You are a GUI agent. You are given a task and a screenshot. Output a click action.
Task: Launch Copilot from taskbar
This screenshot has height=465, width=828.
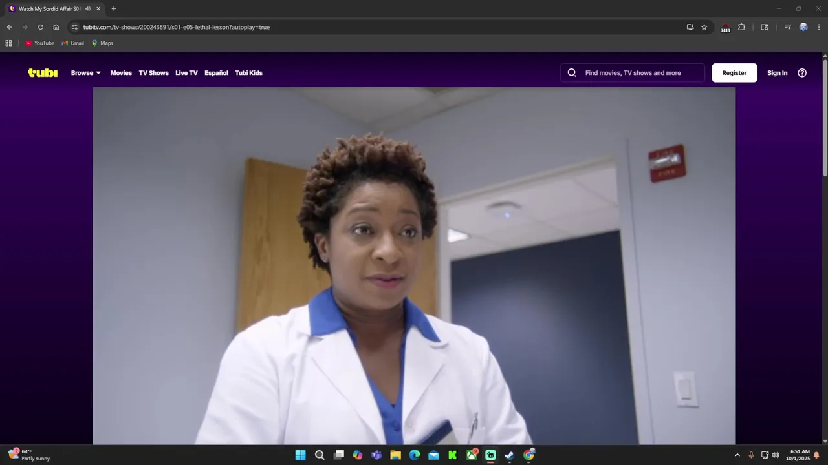pyautogui.click(x=358, y=455)
